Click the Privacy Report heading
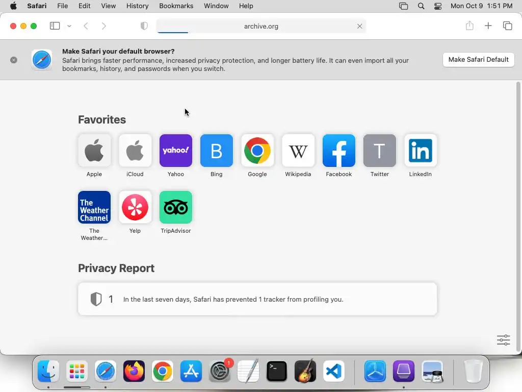The height and width of the screenshot is (392, 522). (116, 268)
